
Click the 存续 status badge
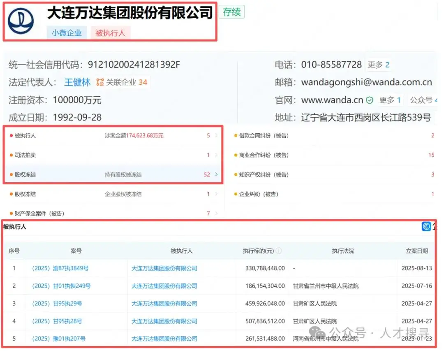tap(231, 12)
